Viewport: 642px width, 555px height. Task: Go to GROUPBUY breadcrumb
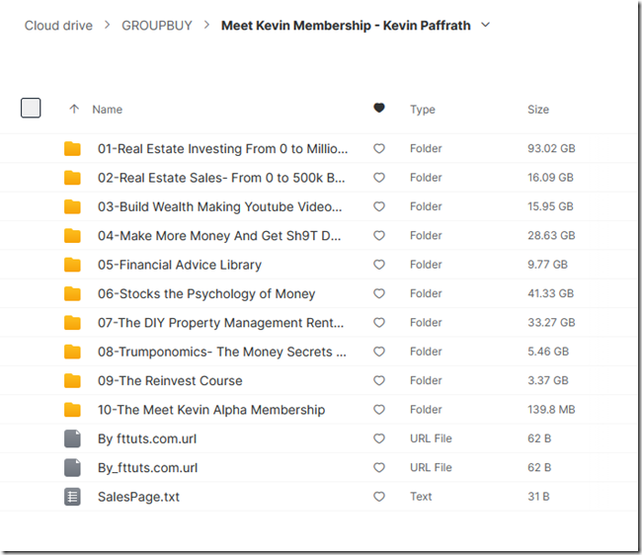[157, 26]
